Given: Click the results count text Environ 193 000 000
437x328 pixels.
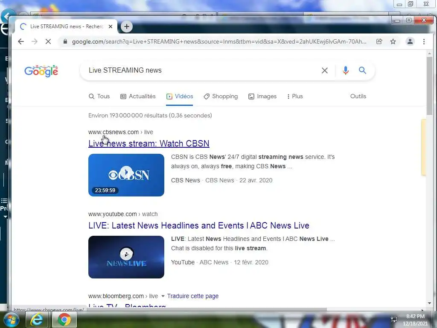Looking at the screenshot, I should [x=150, y=115].
